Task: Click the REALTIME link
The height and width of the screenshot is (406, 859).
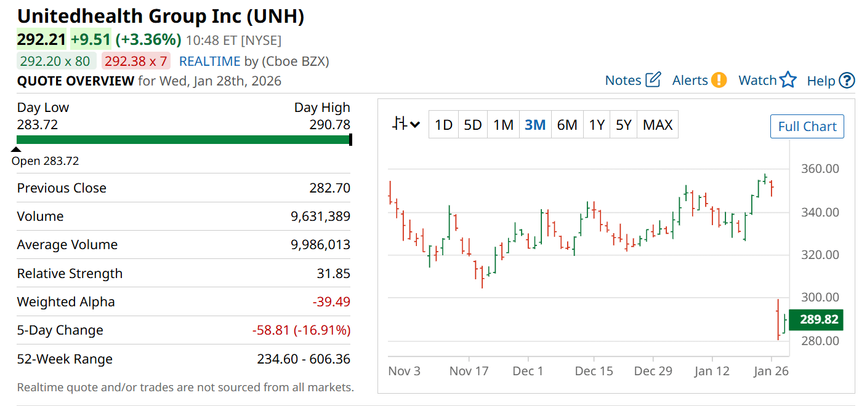Action: click(209, 62)
